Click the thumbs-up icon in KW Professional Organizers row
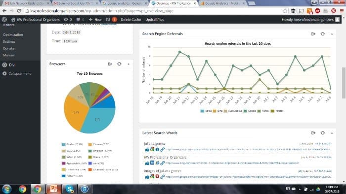This screenshot has width=346, height=194. pyautogui.click(x=147, y=163)
